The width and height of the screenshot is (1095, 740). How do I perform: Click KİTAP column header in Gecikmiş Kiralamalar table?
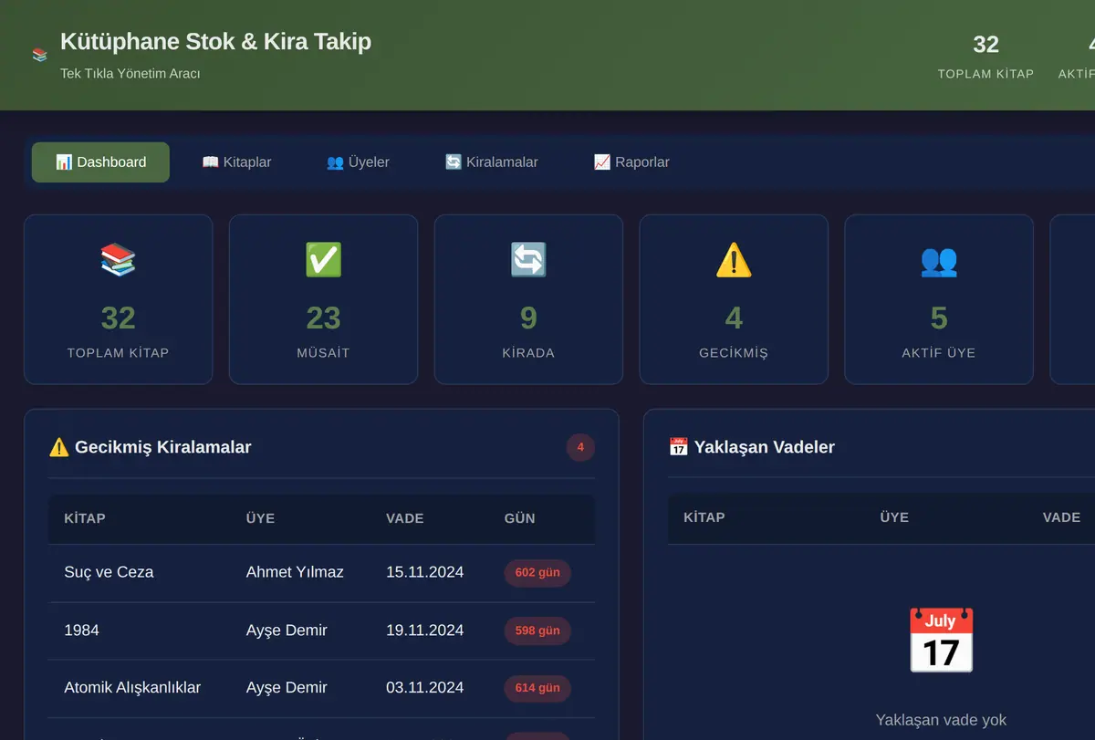[x=85, y=518]
